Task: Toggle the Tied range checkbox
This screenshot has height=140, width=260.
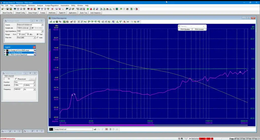Action: pos(38,34)
